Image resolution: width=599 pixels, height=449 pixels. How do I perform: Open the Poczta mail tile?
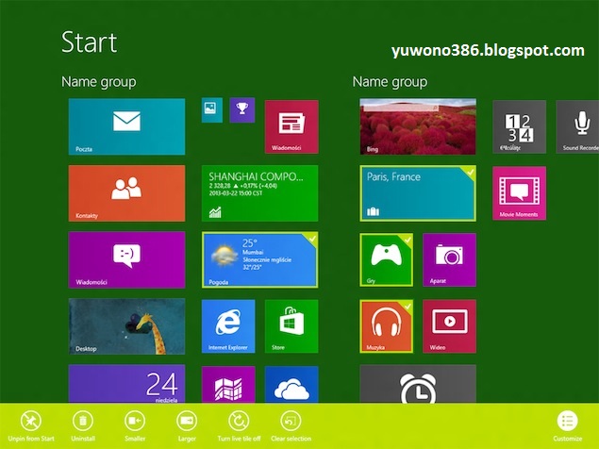pyautogui.click(x=126, y=126)
